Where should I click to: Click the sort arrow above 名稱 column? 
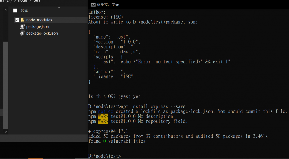(59, 8)
